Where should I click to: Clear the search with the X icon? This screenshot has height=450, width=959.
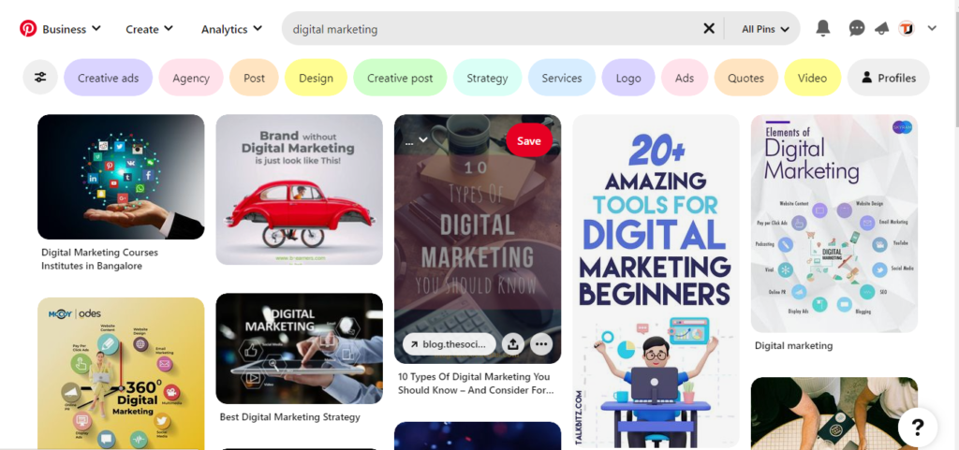[x=709, y=28]
